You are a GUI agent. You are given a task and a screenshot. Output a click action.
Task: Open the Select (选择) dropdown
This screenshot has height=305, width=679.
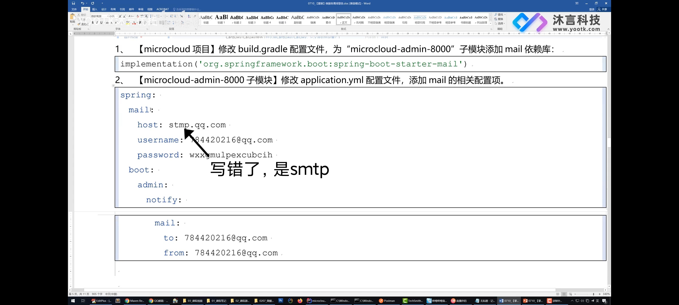coord(500,23)
